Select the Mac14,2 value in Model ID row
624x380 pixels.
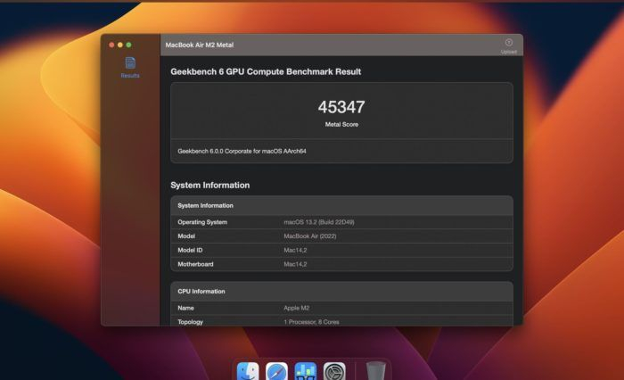click(295, 250)
